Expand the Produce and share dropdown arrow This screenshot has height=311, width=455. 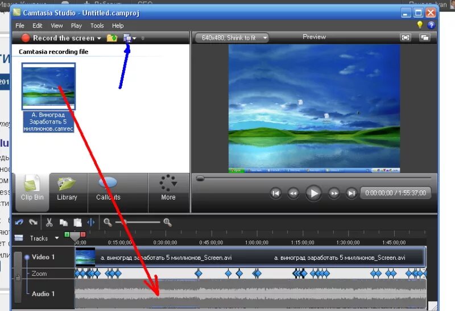134,38
